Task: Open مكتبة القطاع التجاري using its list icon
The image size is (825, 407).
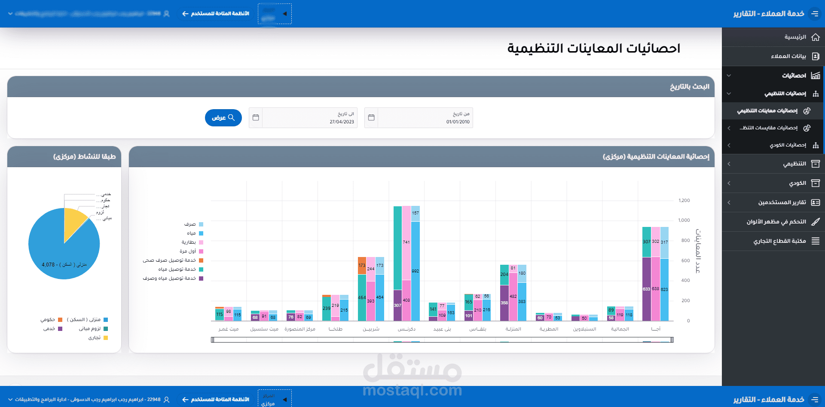Action: pos(816,241)
